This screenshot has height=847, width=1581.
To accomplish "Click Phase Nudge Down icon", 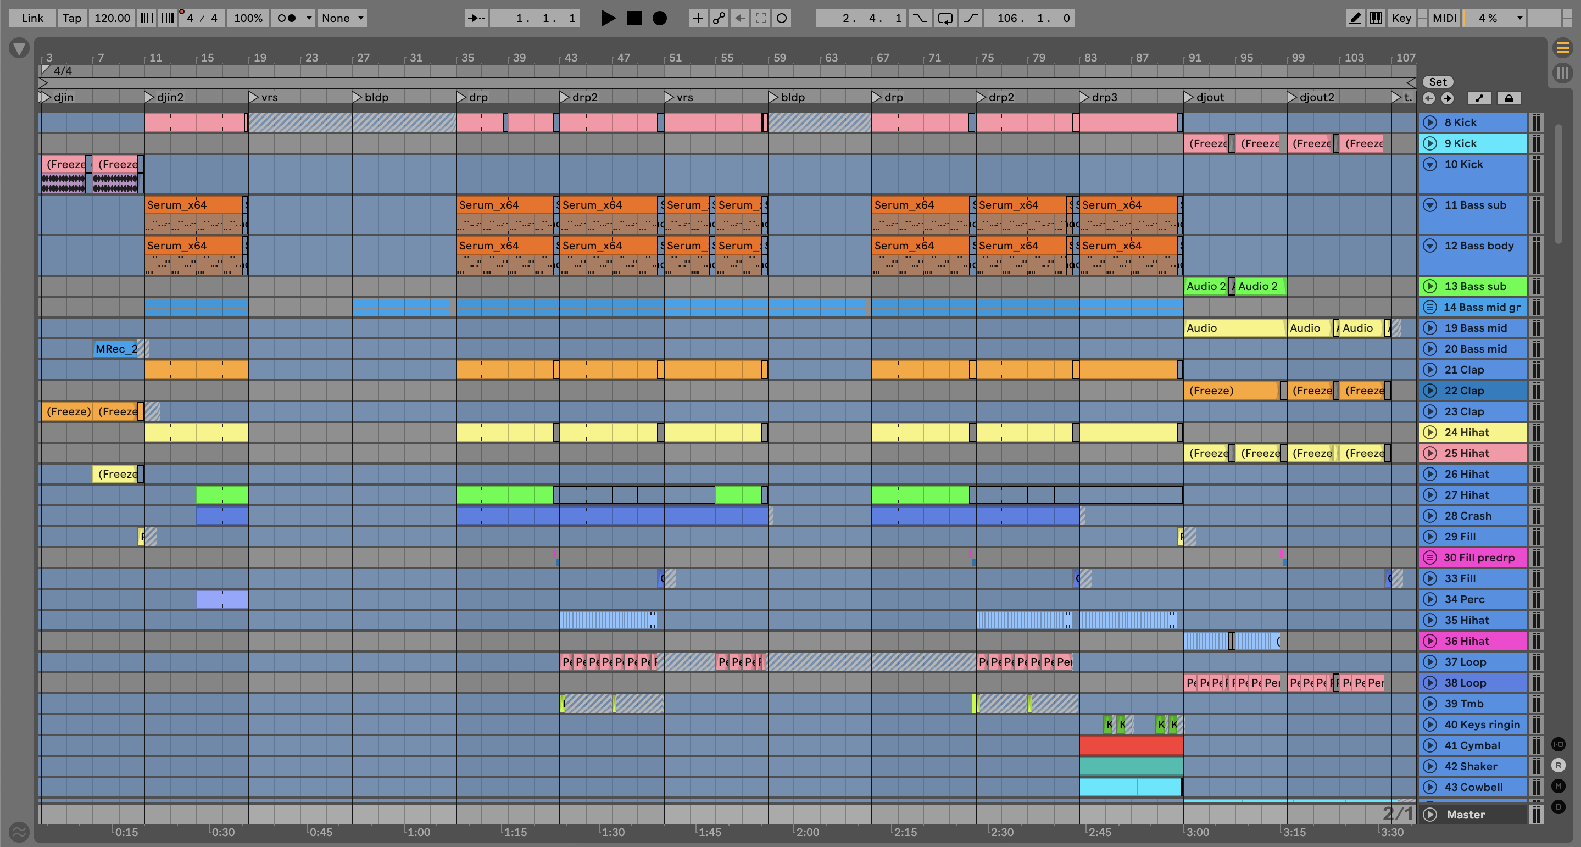I will 146,18.
